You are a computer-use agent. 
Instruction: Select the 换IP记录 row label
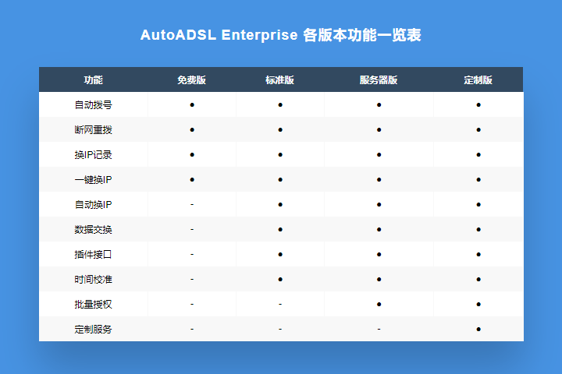click(93, 154)
